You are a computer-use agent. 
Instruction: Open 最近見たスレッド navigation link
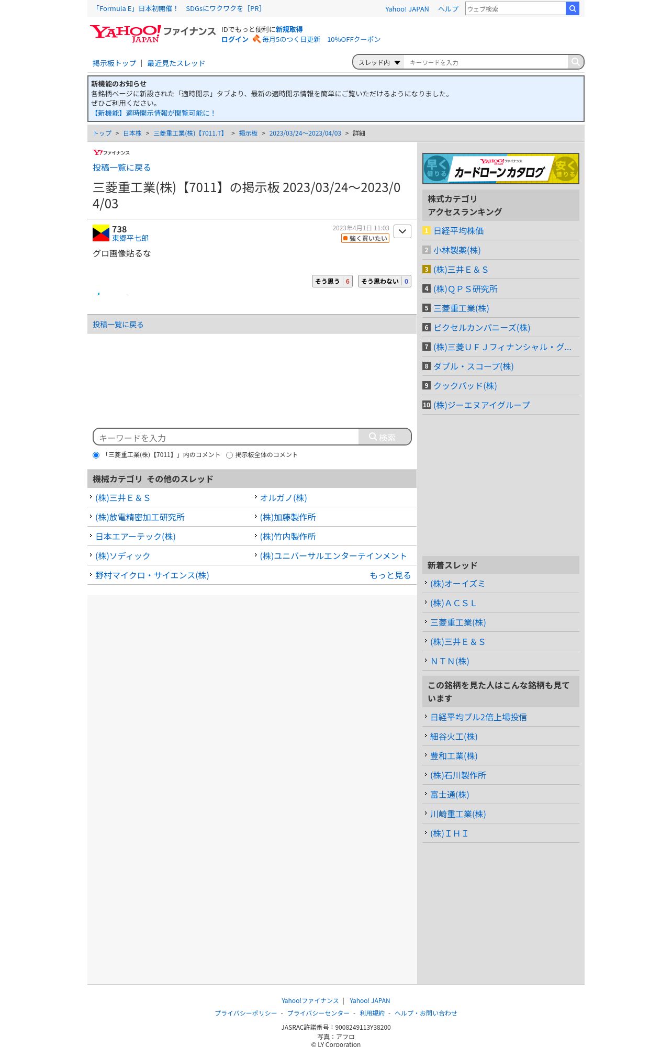(x=176, y=63)
